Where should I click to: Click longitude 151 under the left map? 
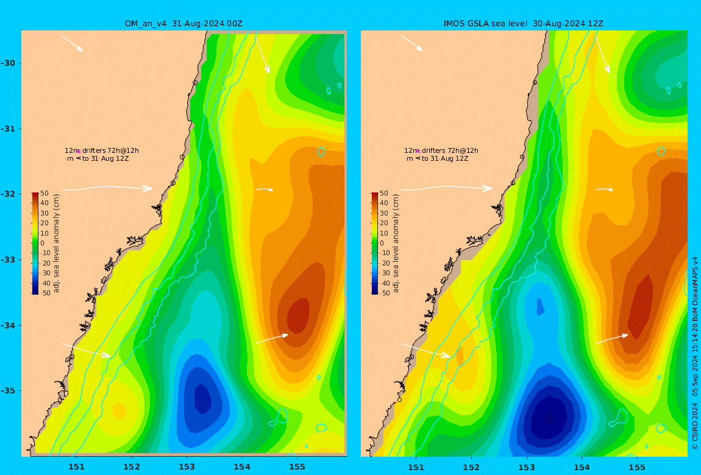point(76,467)
